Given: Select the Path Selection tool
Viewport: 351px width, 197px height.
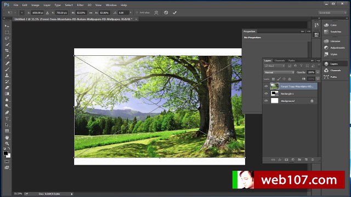Looking at the screenshot, I should (7, 125).
